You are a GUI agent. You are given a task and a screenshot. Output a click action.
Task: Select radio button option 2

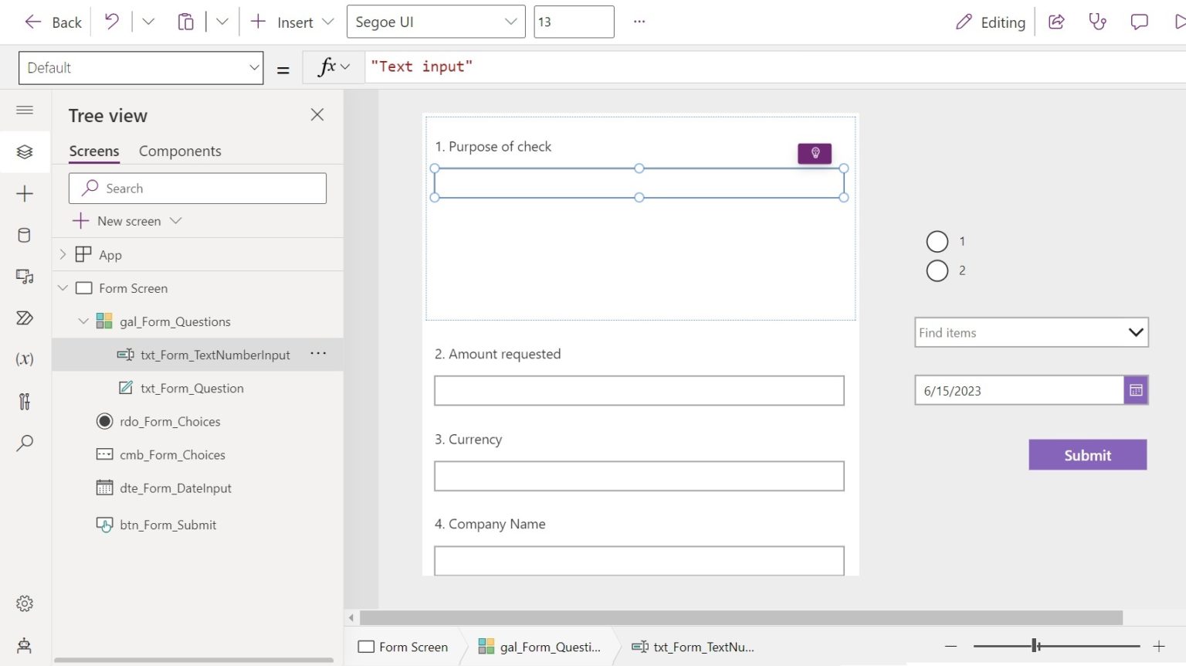point(937,270)
